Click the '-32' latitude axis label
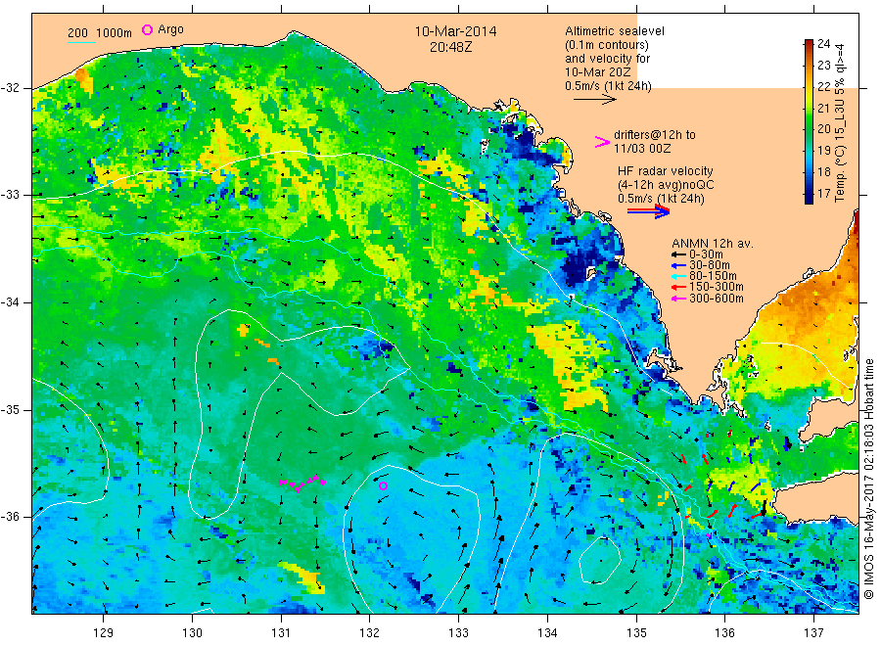881x646 pixels. click(11, 88)
